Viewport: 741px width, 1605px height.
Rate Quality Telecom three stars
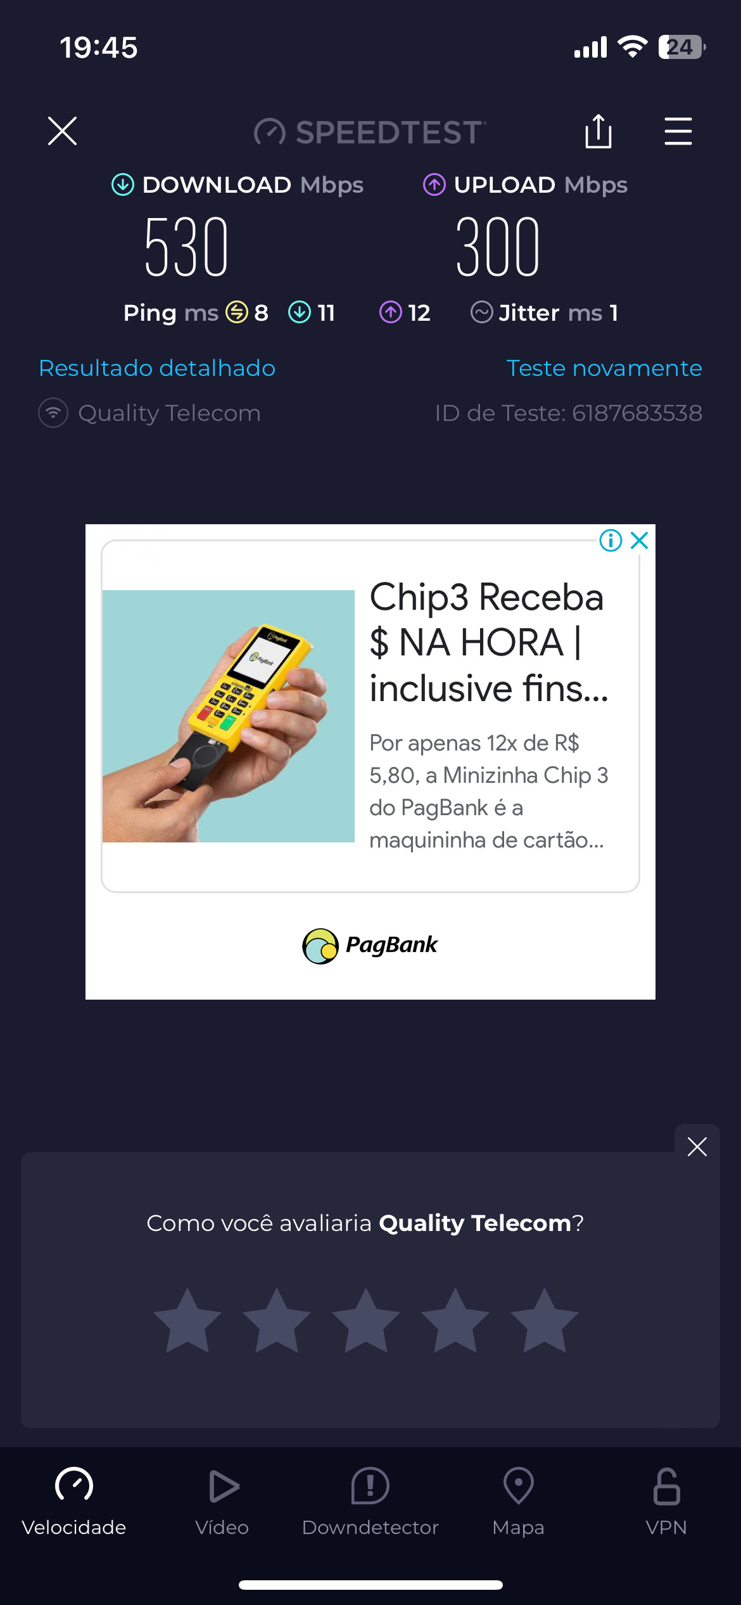point(366,1320)
